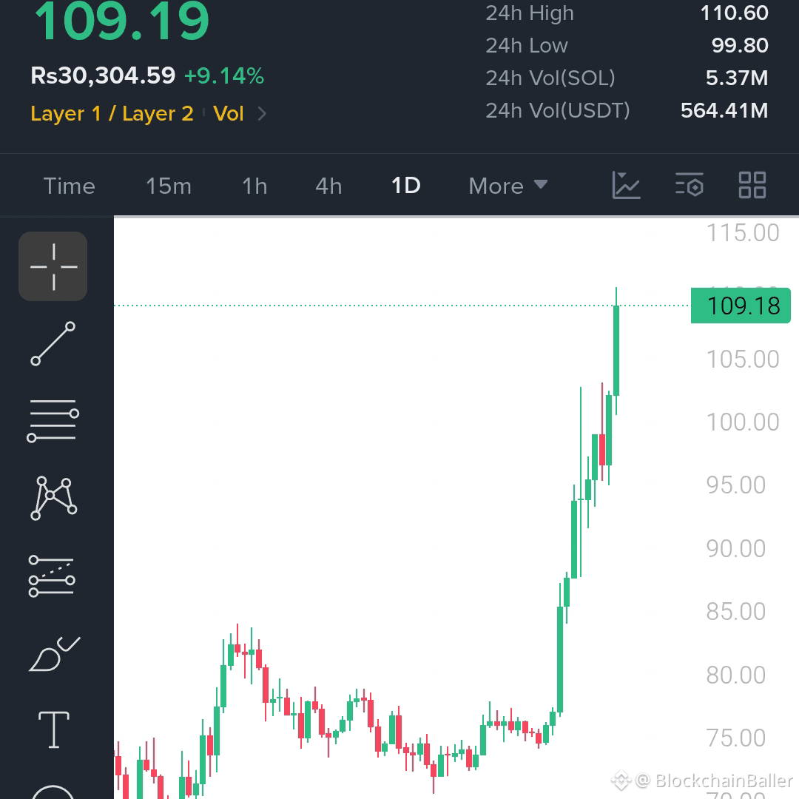Screen dimensions: 799x799
Task: Select the 1D interval tab
Action: pos(405,186)
